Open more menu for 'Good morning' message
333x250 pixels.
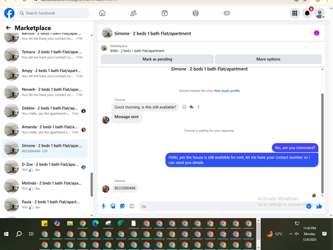(x=198, y=107)
